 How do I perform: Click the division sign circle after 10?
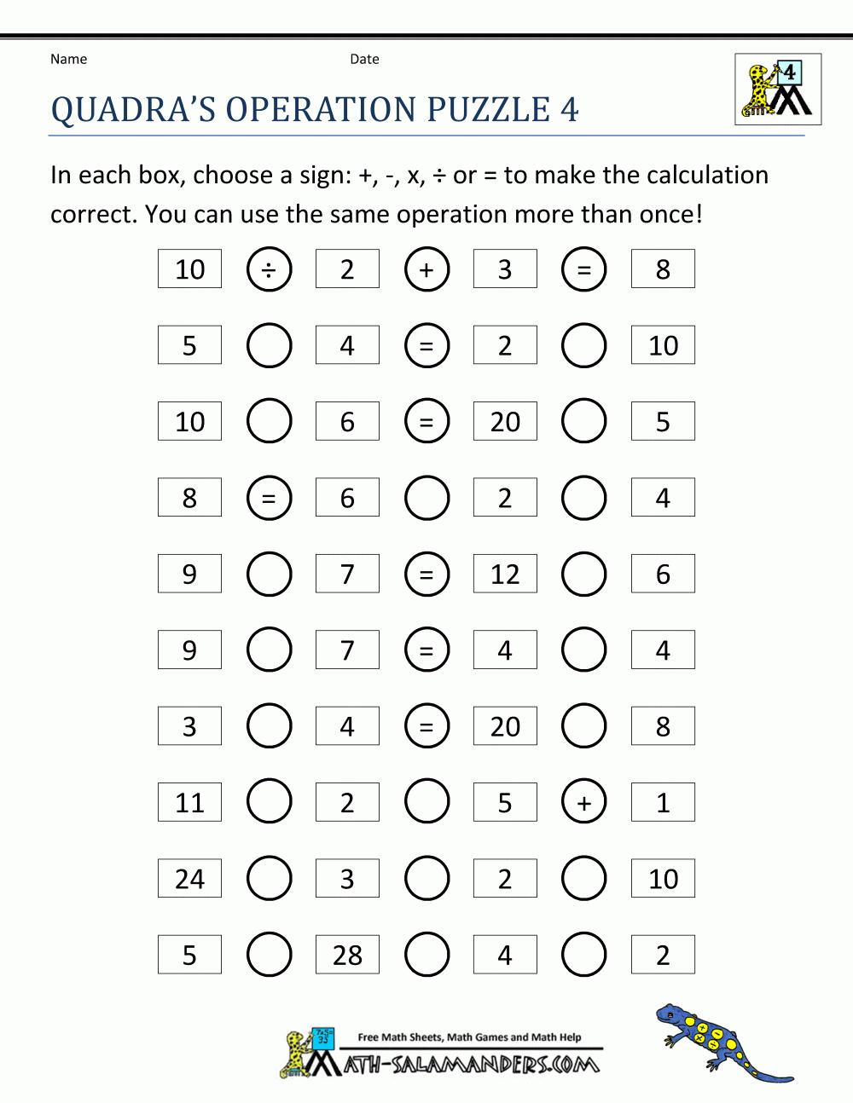[x=269, y=269]
